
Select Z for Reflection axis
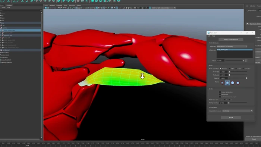(229, 100)
